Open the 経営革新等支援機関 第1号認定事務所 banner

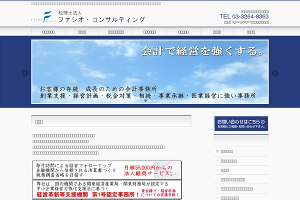[x=107, y=189]
